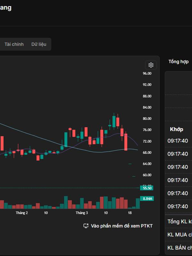Viewport: 192px width, 256px height.
Task: Click the Tháng 2 date label
Action: (x=22, y=213)
